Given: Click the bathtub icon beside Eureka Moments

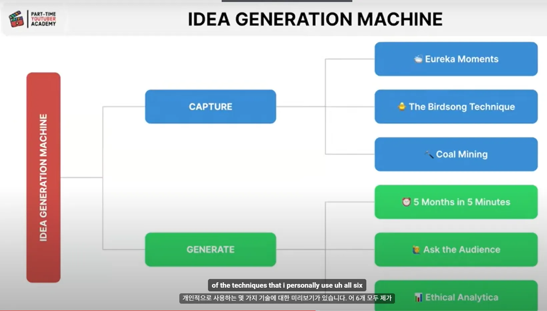Looking at the screenshot, I should click(x=418, y=59).
